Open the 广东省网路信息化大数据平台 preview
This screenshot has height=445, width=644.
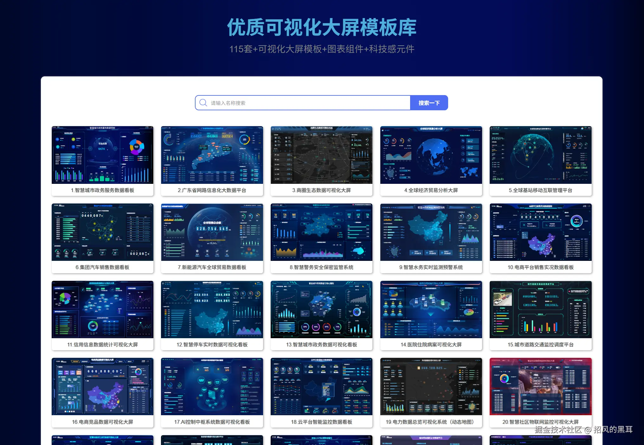[x=212, y=155]
